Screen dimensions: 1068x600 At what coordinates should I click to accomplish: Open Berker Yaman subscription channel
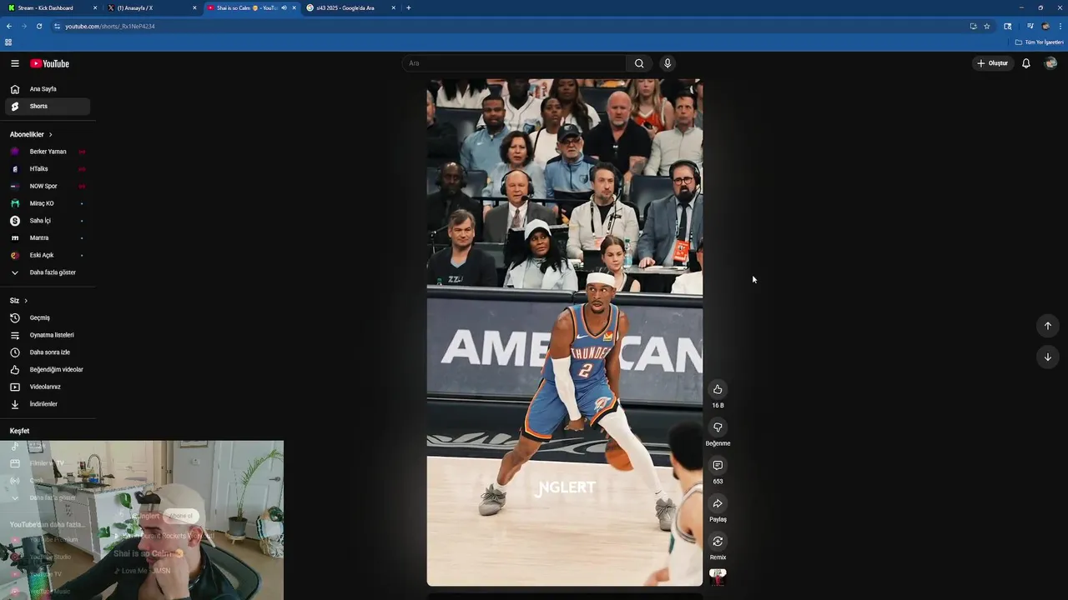coord(48,152)
